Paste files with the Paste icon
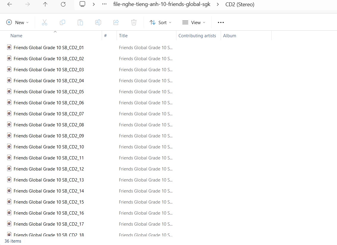 click(x=80, y=22)
